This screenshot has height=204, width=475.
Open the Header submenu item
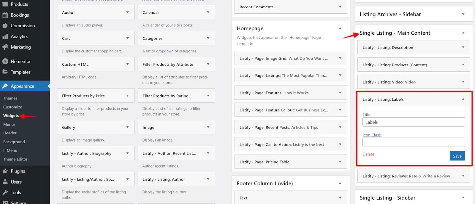pos(10,133)
